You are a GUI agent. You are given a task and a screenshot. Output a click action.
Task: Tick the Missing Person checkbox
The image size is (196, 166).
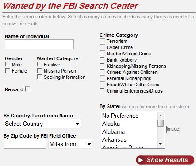tap(39, 70)
